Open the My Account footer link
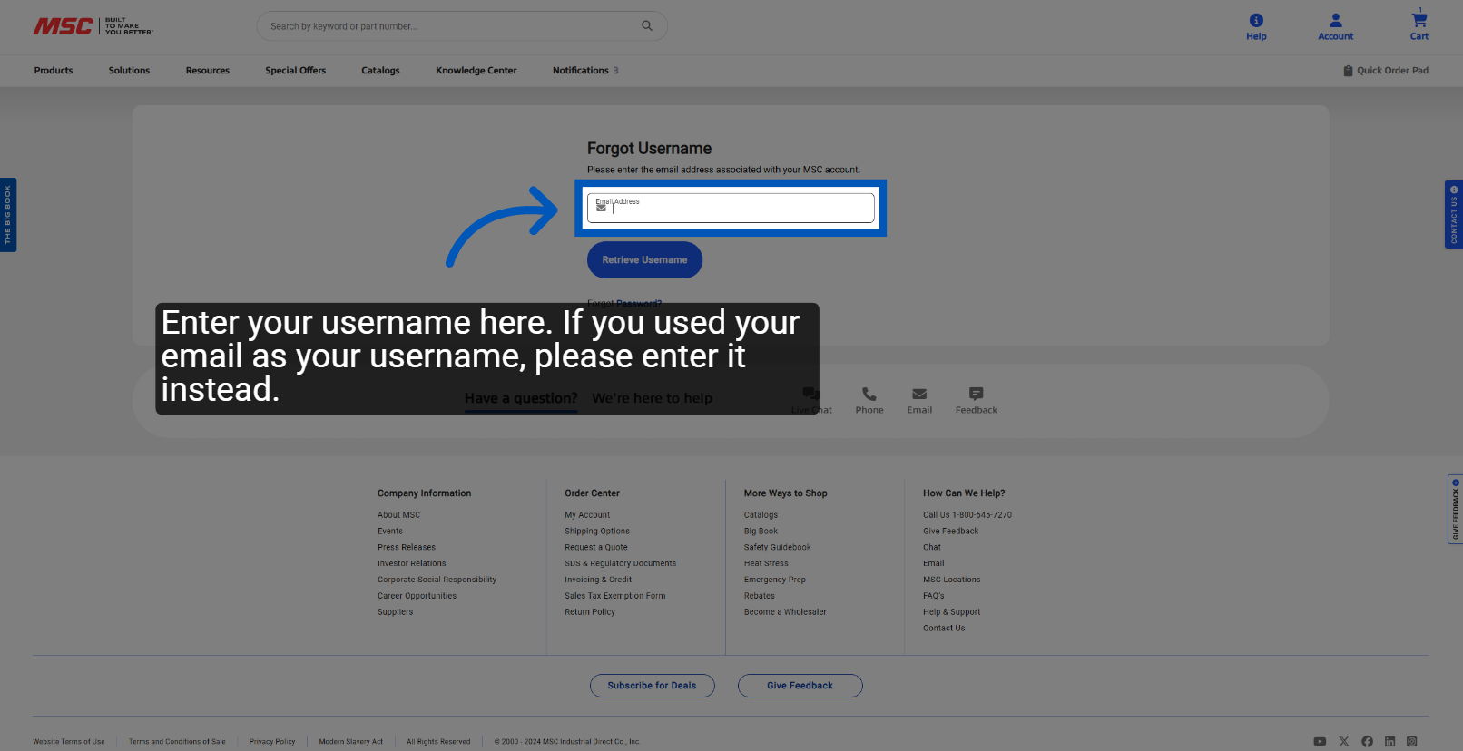This screenshot has width=1463, height=751. pyautogui.click(x=587, y=515)
